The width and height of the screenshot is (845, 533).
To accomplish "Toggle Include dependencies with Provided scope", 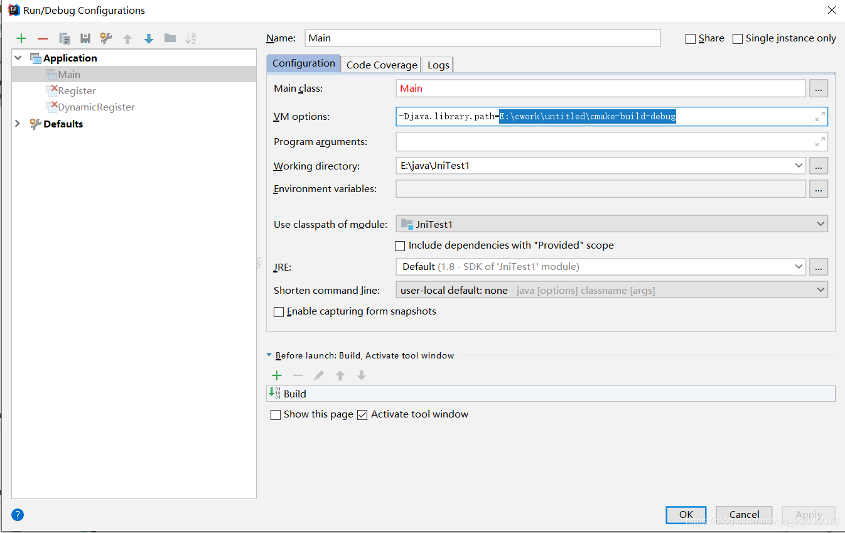I will pos(400,246).
